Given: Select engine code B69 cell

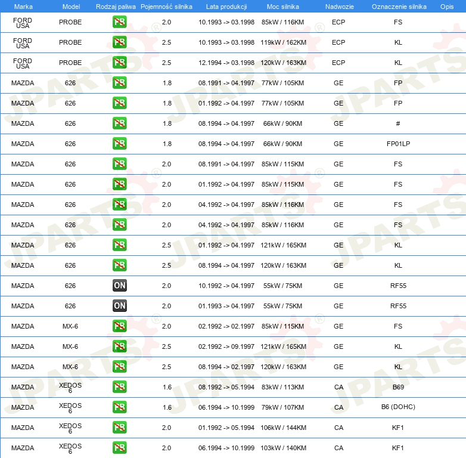Looking at the screenshot, I should point(398,387).
